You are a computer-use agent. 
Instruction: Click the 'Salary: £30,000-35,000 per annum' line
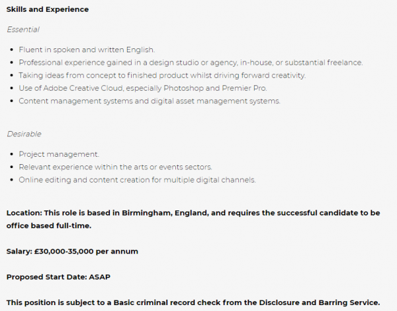point(72,251)
